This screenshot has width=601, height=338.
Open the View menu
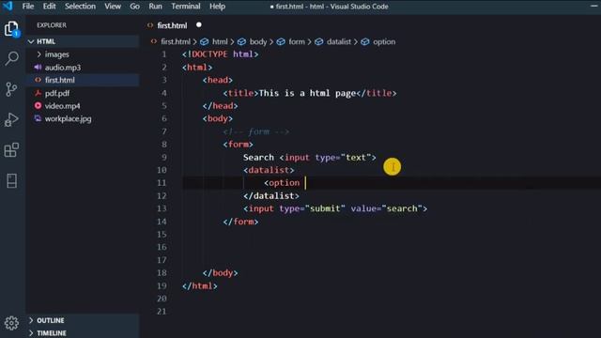tap(113, 7)
